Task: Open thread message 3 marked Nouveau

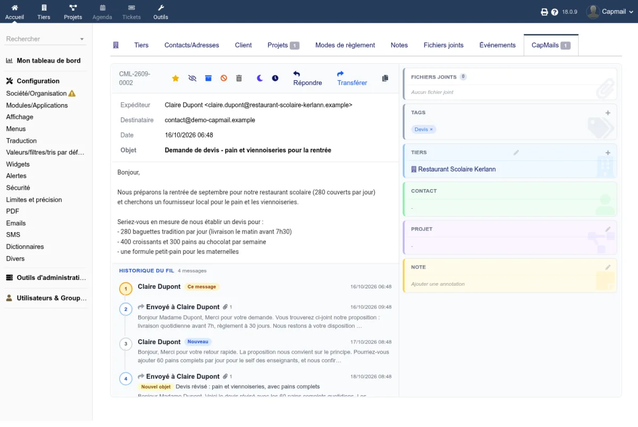Action: tap(255, 351)
